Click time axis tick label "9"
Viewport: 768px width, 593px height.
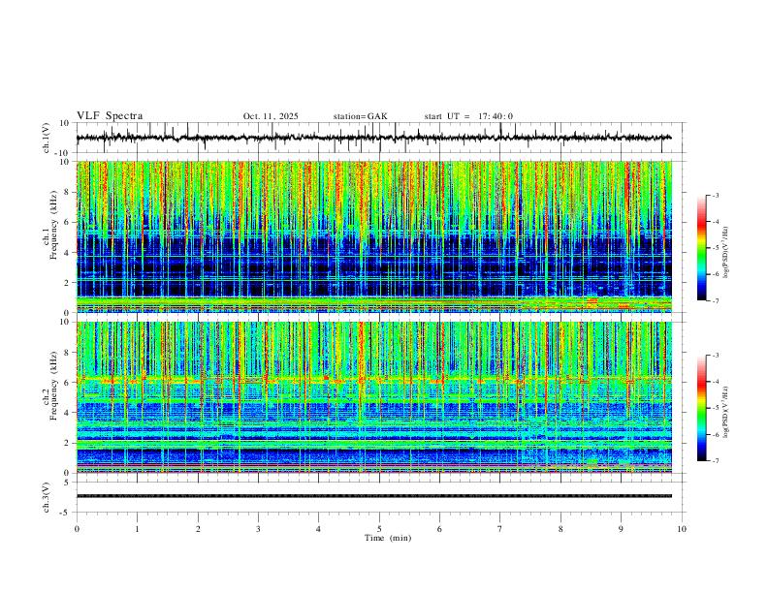point(621,529)
